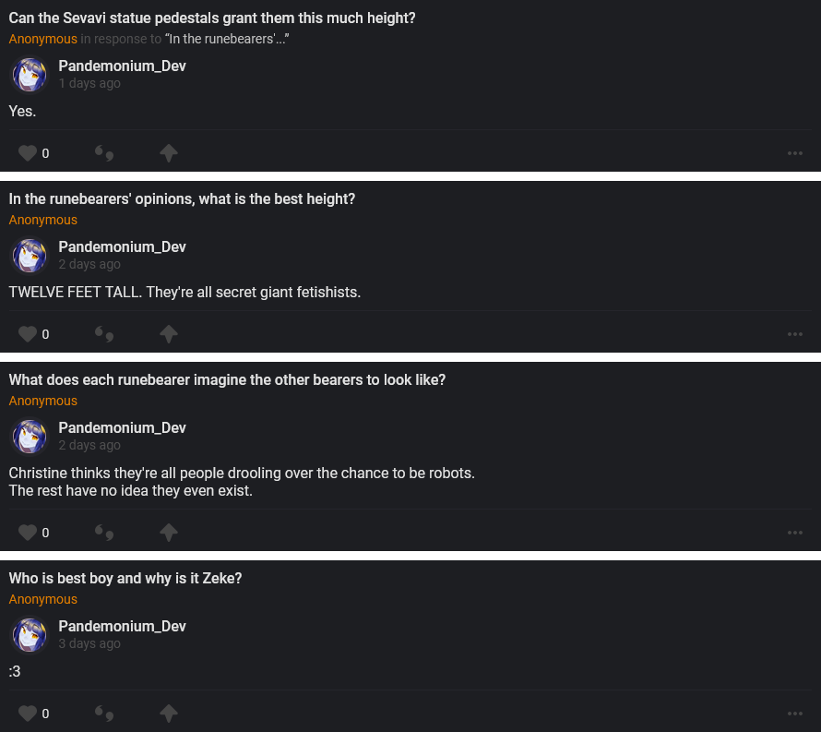The width and height of the screenshot is (821, 732).
Task: Quote the 'TWELVE FEET TALL' answer
Action: 104,334
